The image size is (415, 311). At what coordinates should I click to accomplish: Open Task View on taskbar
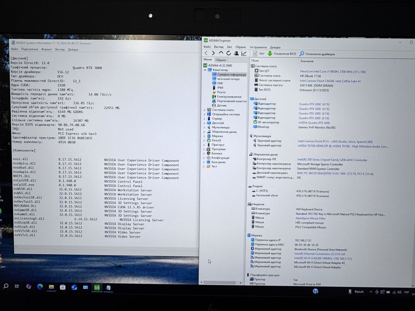click(x=17, y=287)
